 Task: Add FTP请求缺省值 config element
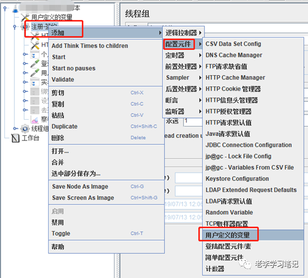pos(253,66)
